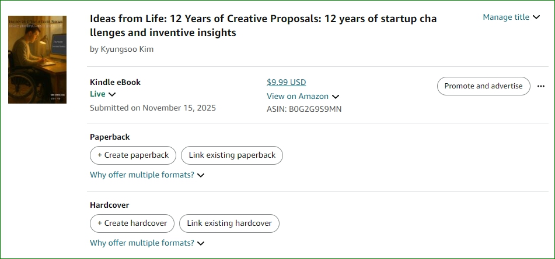Click the ASIN B0G2G9S9MN text

[x=304, y=109]
